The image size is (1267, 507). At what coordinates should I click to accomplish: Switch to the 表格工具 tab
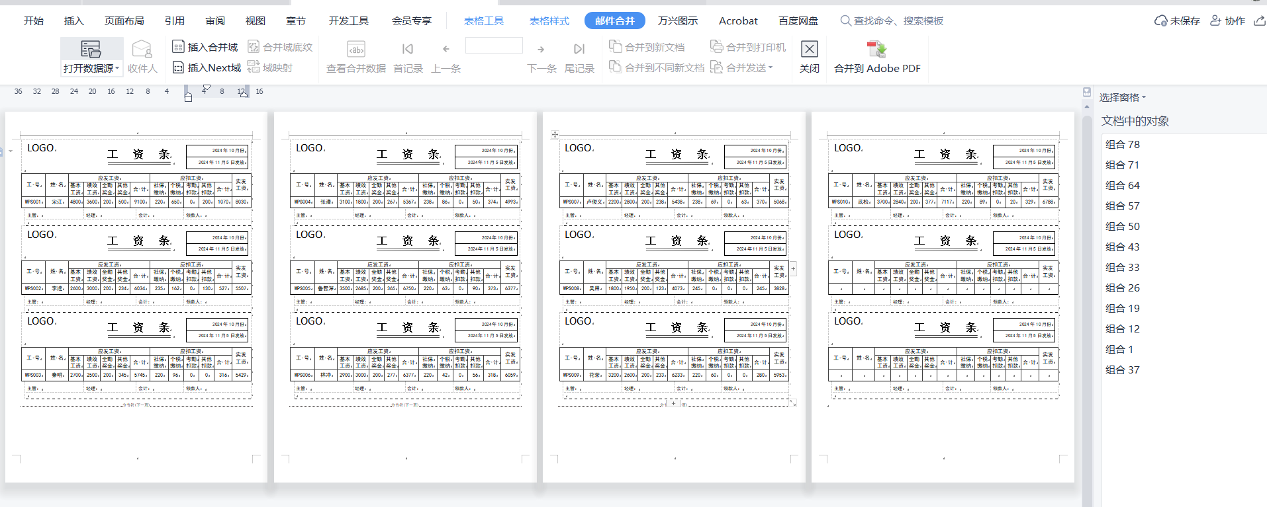point(483,20)
